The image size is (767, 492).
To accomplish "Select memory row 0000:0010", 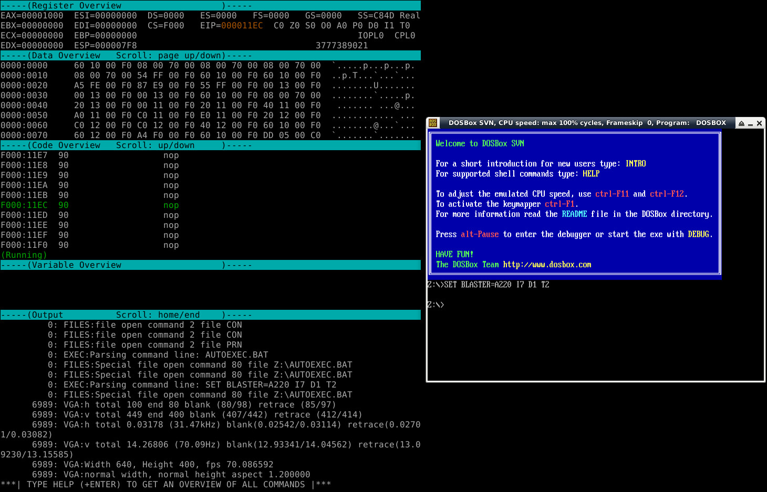I will coord(208,76).
